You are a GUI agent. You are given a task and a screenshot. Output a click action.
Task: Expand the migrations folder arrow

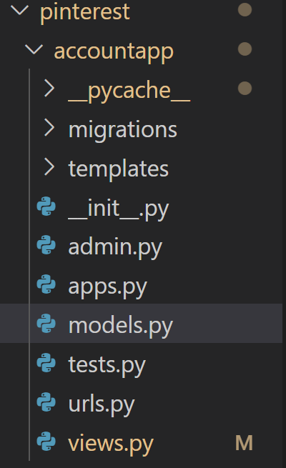tap(49, 127)
